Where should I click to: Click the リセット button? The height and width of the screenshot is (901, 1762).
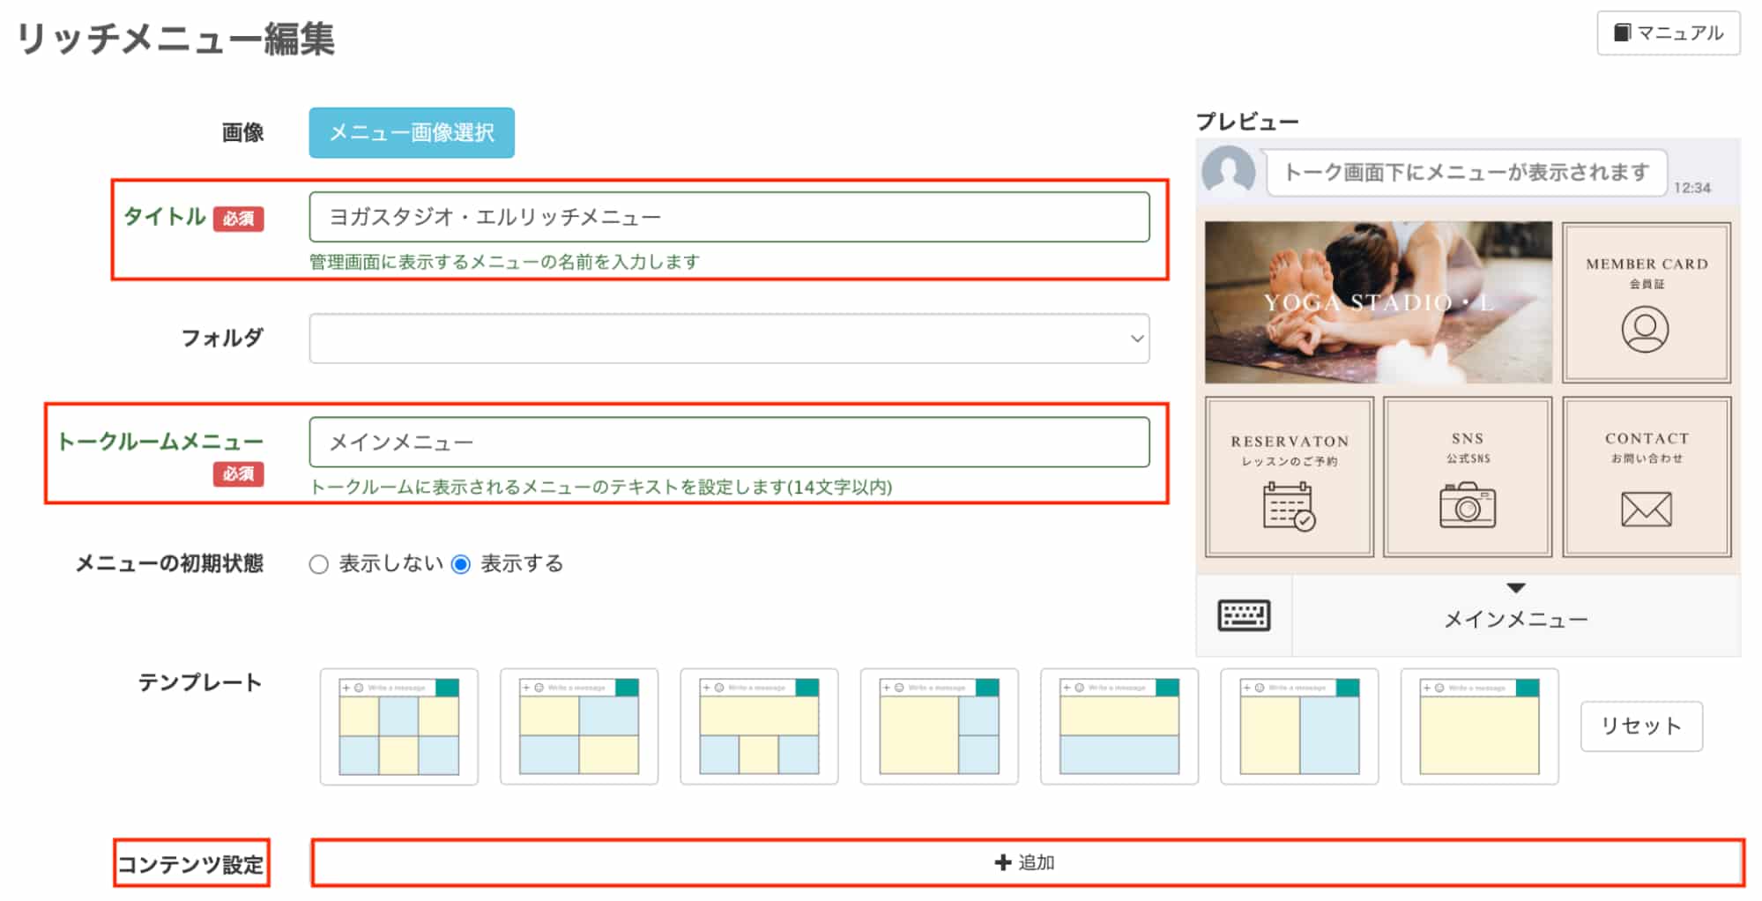click(1641, 726)
